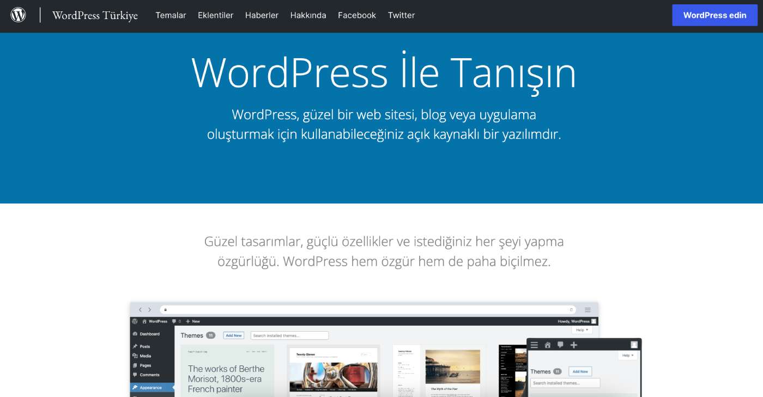Select the Haberler menu item
The height and width of the screenshot is (397, 763).
(x=262, y=15)
